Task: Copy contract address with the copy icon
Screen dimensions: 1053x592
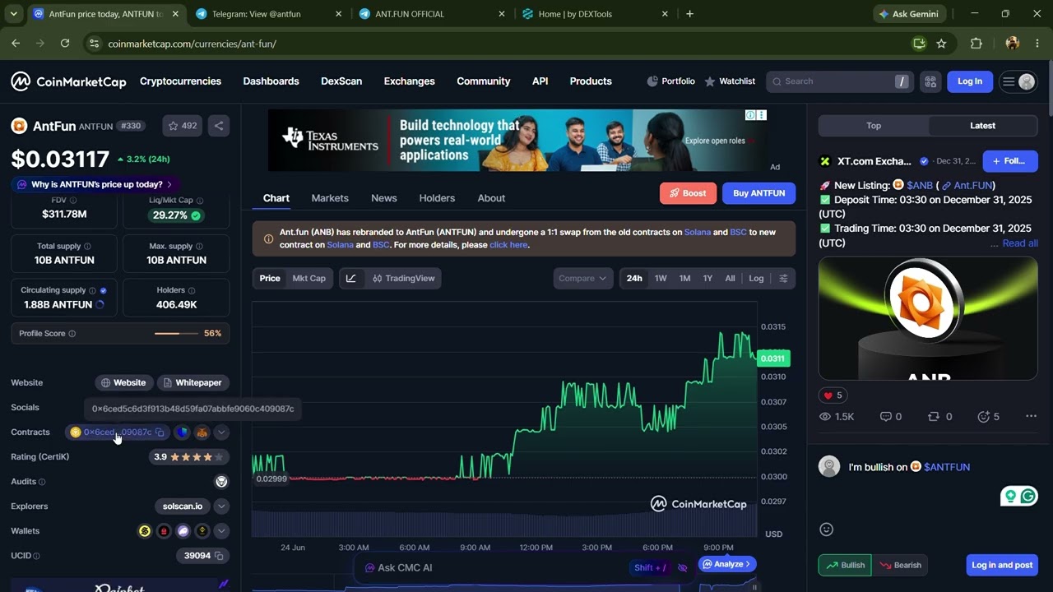Action: (x=160, y=432)
